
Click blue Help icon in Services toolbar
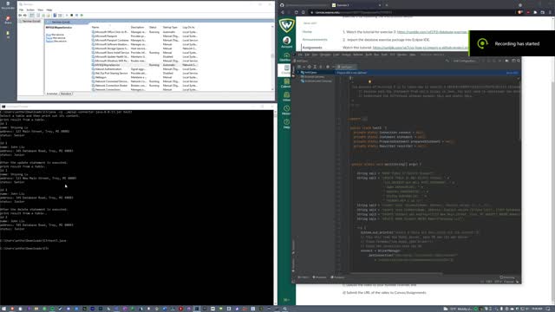pos(55,16)
